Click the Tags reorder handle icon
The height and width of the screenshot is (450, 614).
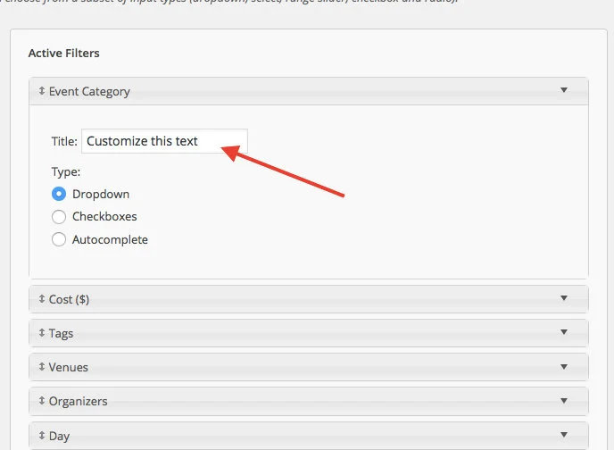[41, 333]
